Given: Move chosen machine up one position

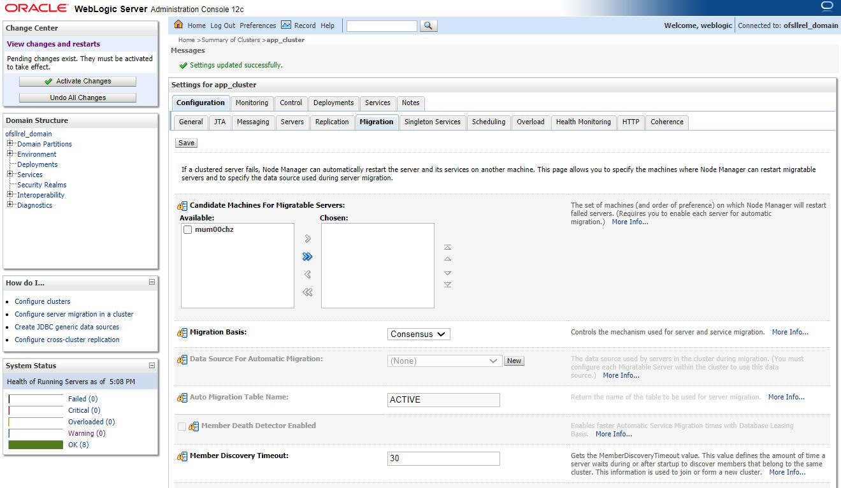Looking at the screenshot, I should click(447, 259).
